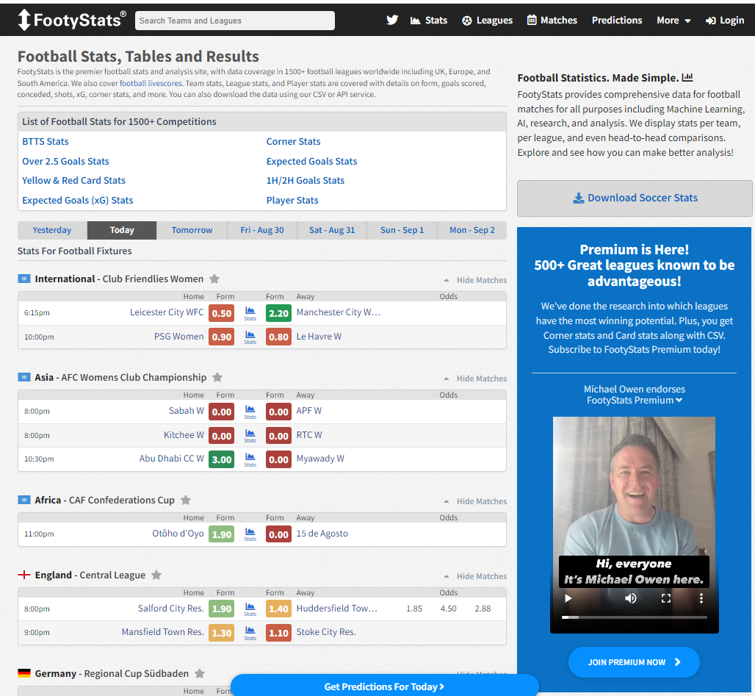Click Manchester City W form badge 2.20
The height and width of the screenshot is (696, 755).
tap(278, 313)
